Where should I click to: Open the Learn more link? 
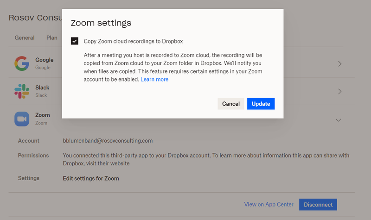(x=154, y=80)
